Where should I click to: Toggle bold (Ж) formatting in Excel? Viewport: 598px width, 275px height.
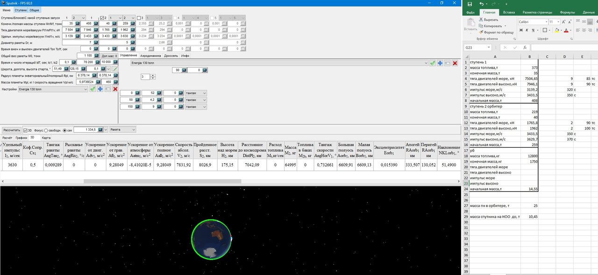520,30
